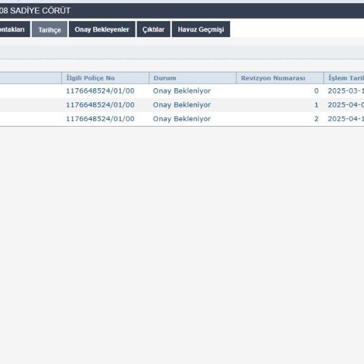Sort by Revizyon Numarası column header
Screen dimensions: 364x364
coord(273,78)
